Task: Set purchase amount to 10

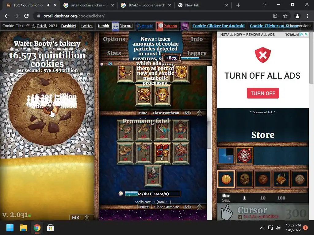Action: 263,198
